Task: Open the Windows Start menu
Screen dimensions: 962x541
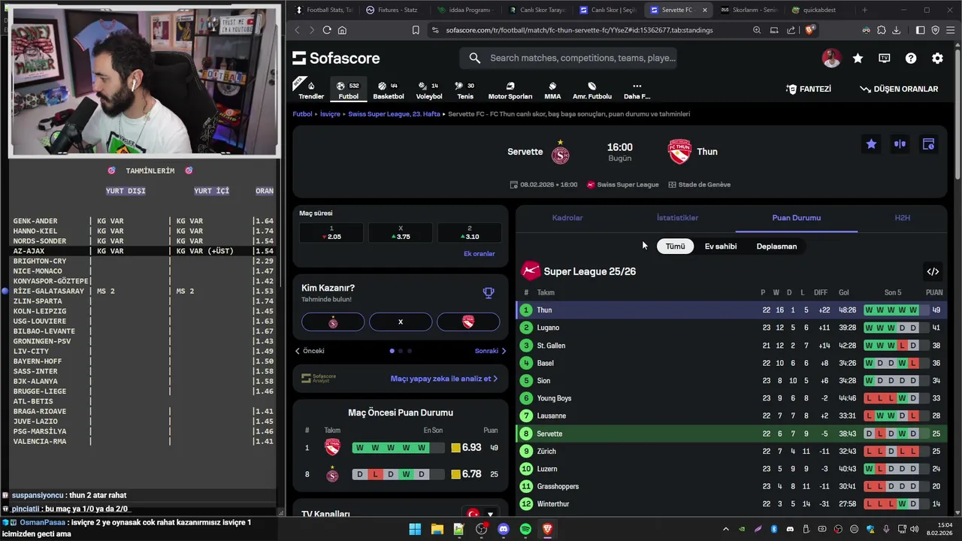Action: click(415, 529)
